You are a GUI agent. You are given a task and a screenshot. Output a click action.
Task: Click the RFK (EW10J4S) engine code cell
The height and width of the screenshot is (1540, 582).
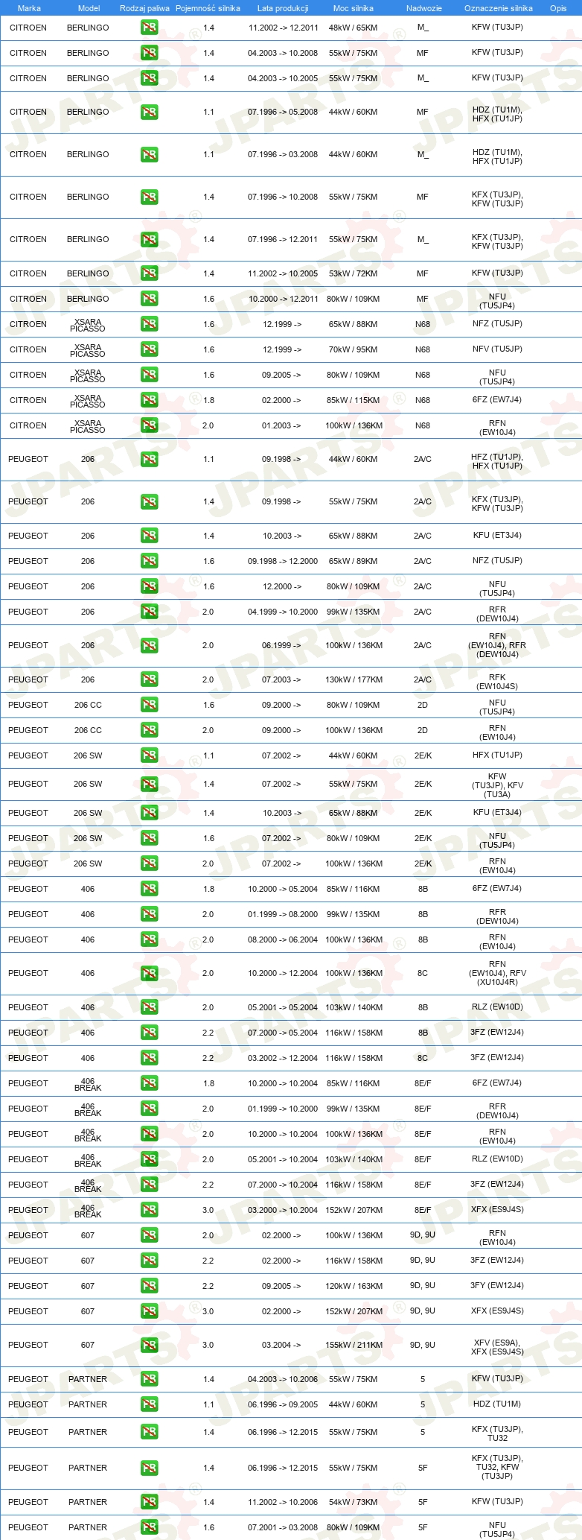[497, 682]
